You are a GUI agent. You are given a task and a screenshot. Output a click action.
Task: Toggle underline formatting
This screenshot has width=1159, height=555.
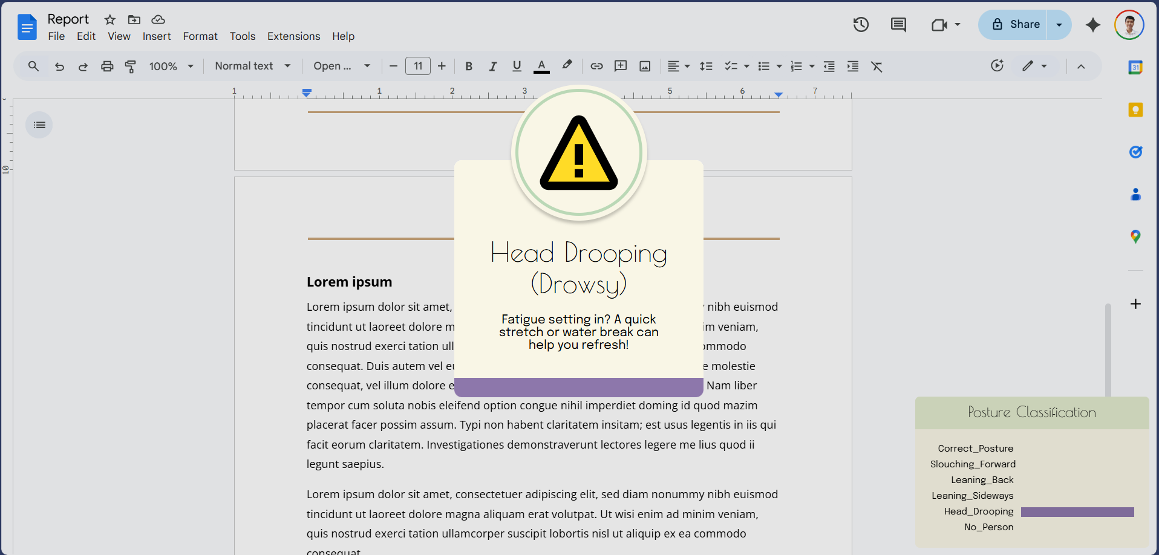[x=517, y=66]
